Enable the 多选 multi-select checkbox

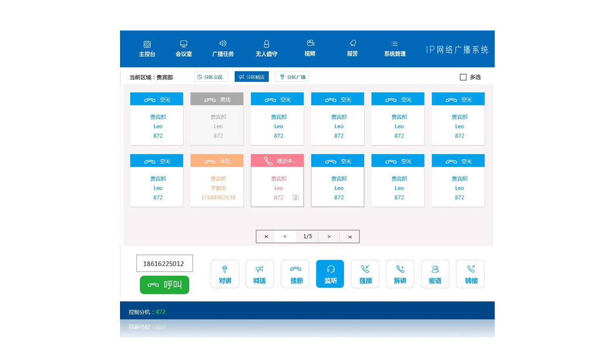coord(462,77)
